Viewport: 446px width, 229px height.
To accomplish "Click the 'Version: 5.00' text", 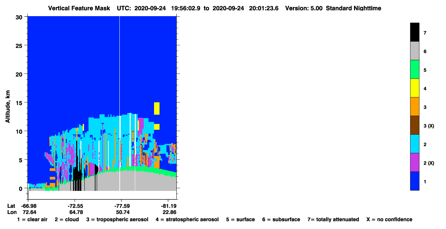I will [x=304, y=8].
